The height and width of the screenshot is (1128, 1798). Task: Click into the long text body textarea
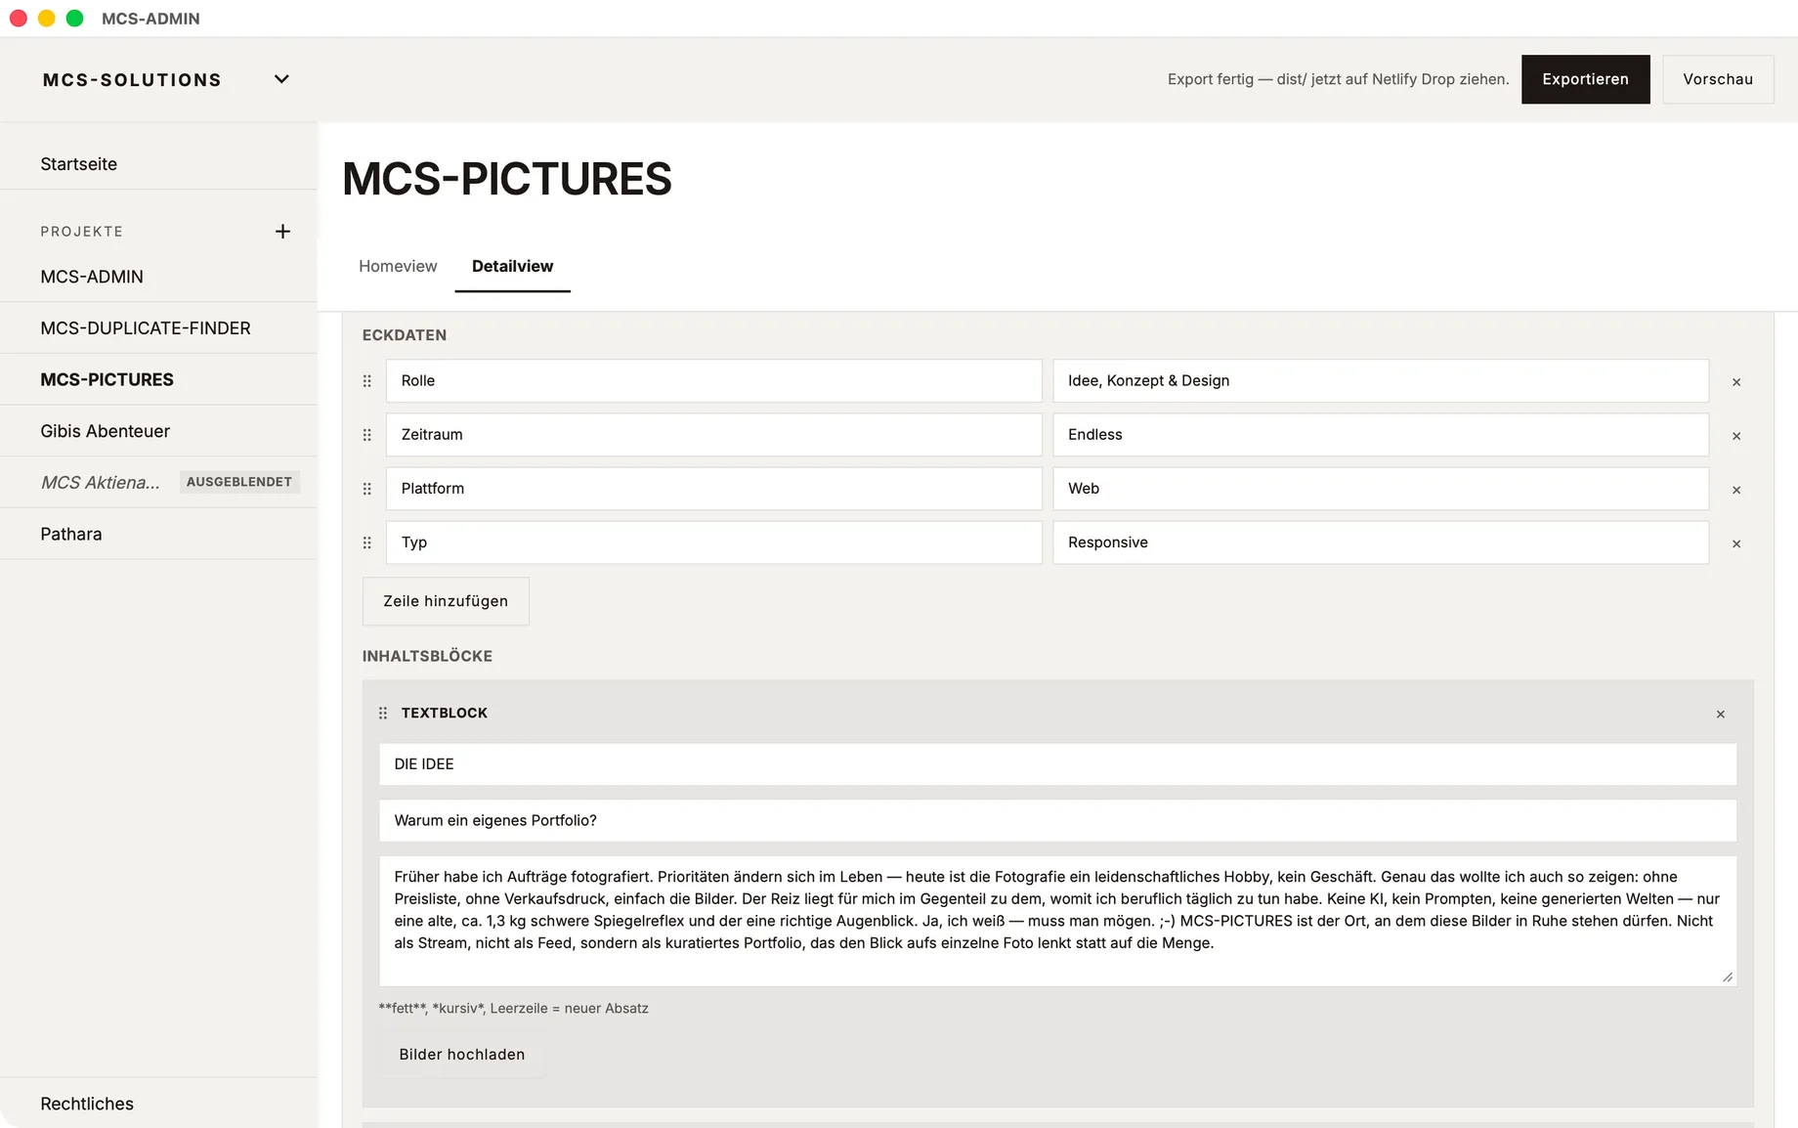tap(1057, 921)
